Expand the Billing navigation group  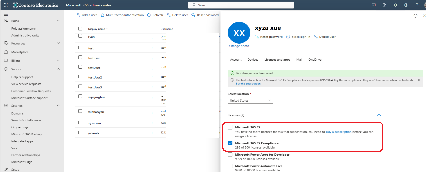[58, 60]
